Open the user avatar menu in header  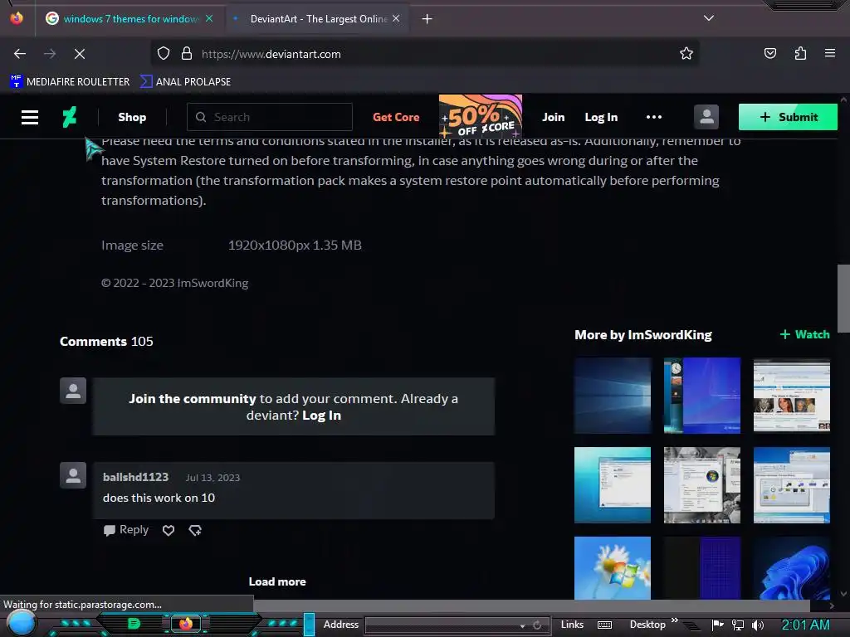(x=706, y=117)
